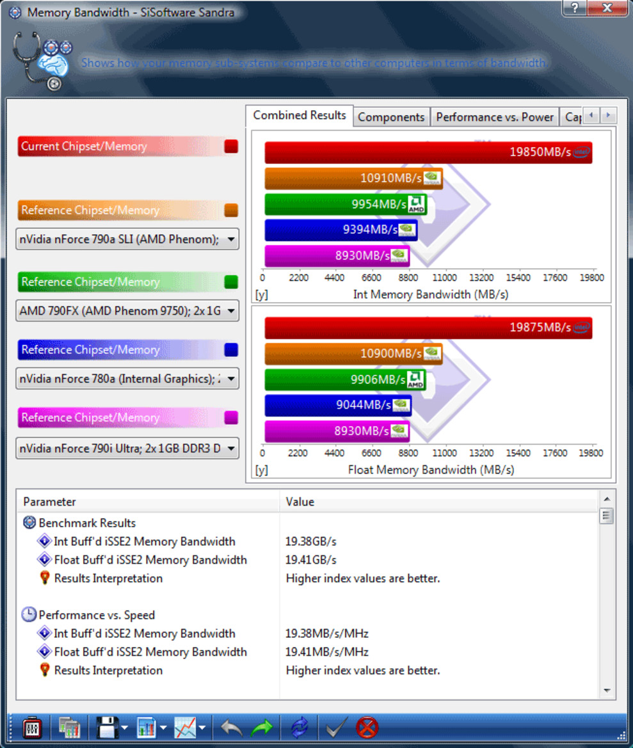Open the bar chart icon dropdown arrow
The width and height of the screenshot is (633, 748).
point(163,728)
